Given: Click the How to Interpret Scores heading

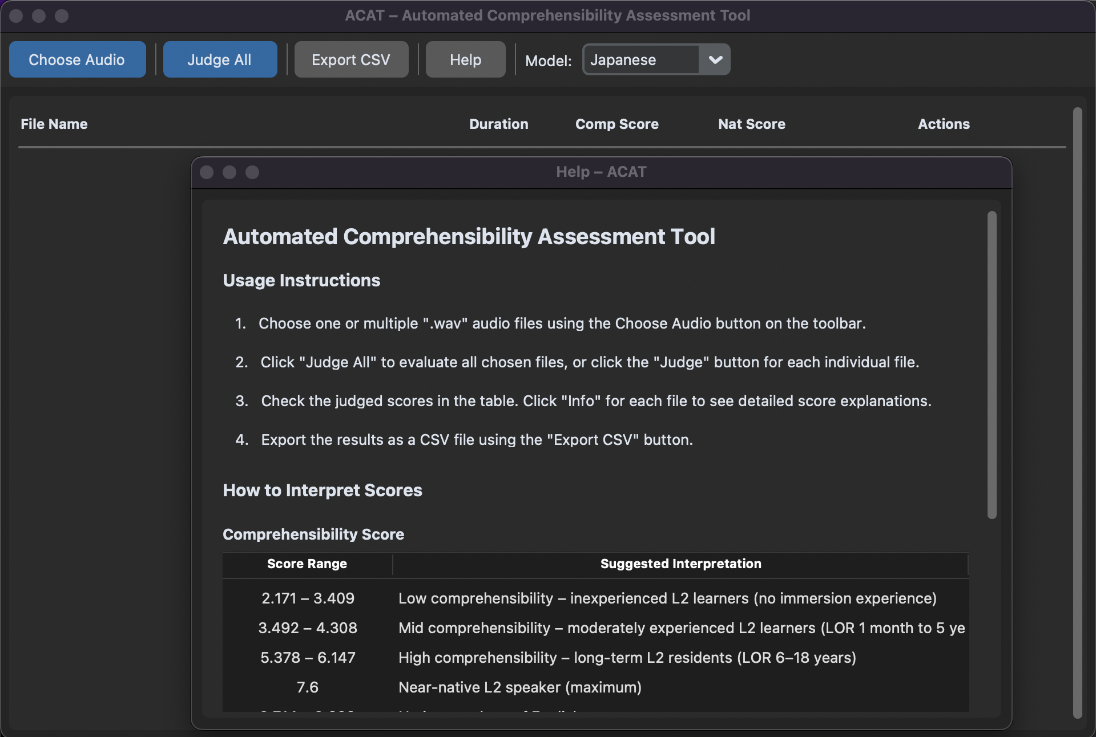Looking at the screenshot, I should [323, 490].
